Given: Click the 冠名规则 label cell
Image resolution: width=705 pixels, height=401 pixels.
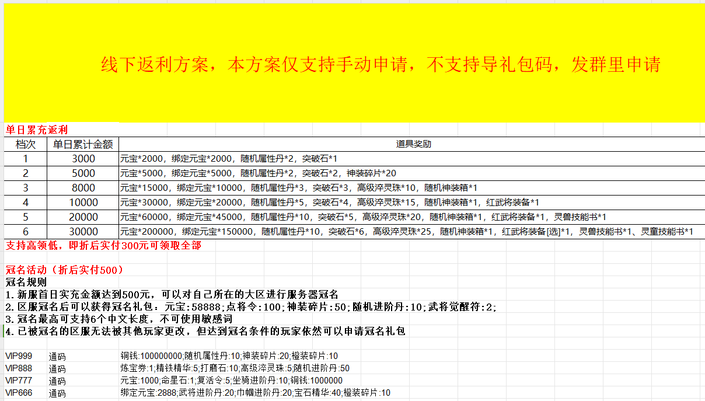Looking at the screenshot, I should pyautogui.click(x=26, y=282).
